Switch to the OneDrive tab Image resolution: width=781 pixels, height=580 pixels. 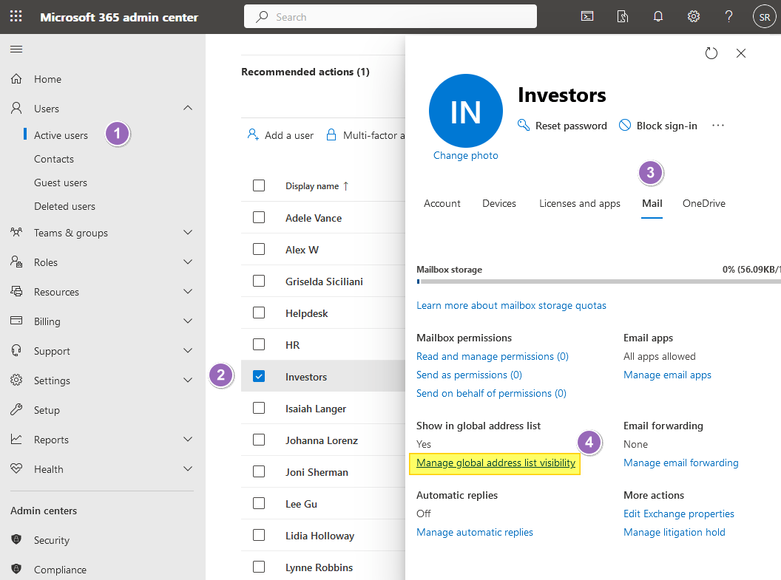(703, 202)
